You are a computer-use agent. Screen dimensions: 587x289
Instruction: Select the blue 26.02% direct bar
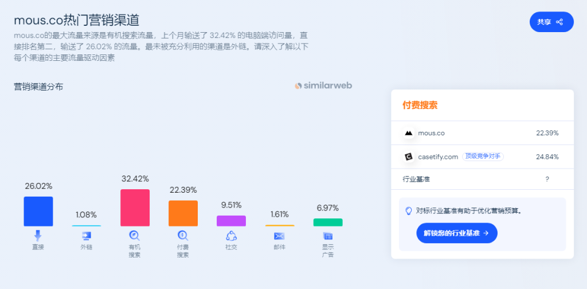click(38, 212)
